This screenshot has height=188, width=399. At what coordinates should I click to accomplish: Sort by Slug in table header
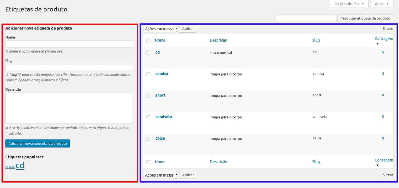click(x=316, y=40)
